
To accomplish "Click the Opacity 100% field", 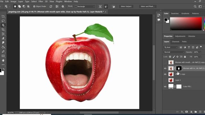I will coord(196,52).
